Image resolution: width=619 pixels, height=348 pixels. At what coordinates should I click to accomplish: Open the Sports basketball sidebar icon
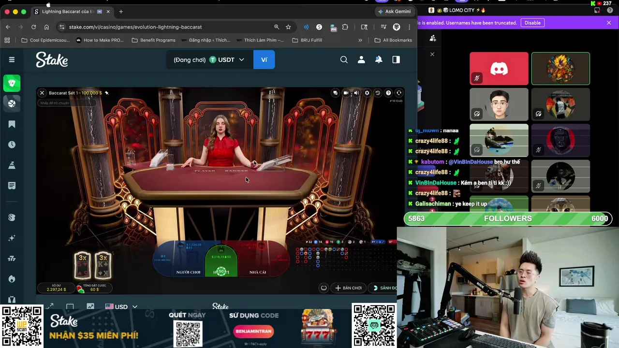click(12, 103)
